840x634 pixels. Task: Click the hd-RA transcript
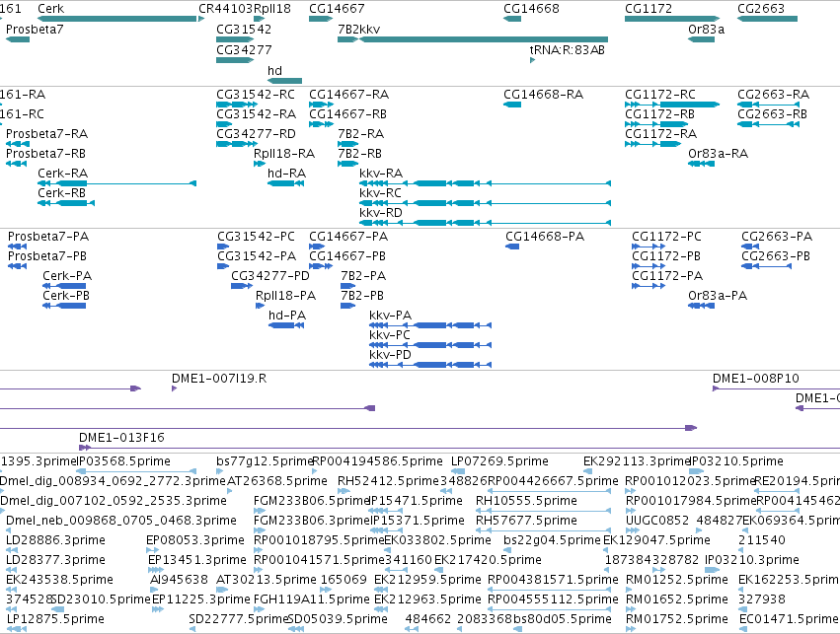coord(285,183)
